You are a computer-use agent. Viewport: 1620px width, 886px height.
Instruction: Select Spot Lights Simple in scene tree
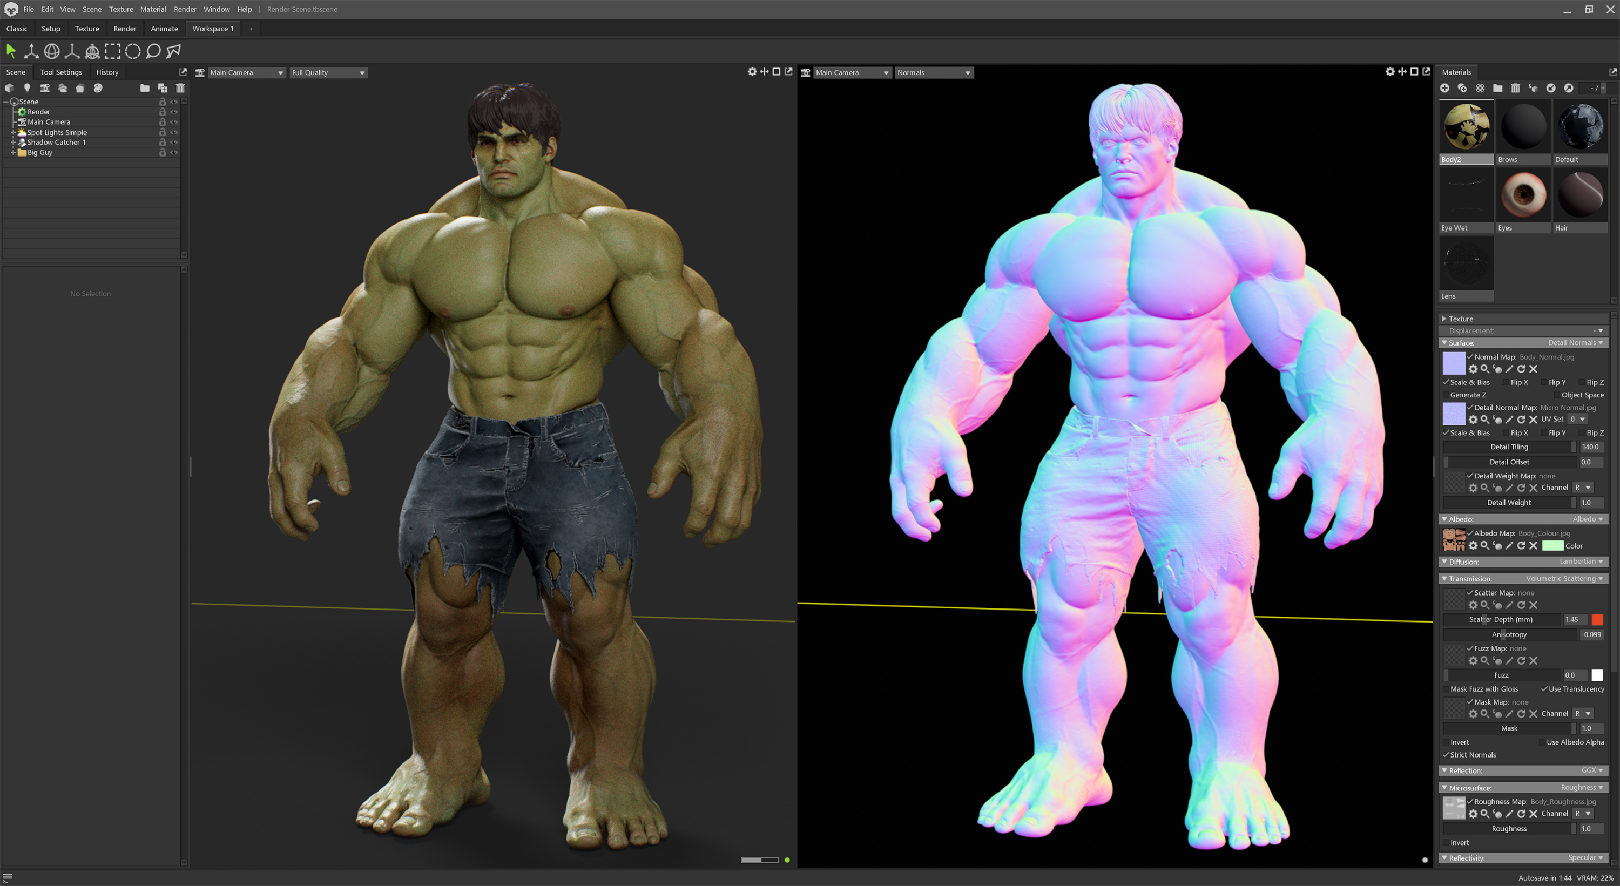57,132
